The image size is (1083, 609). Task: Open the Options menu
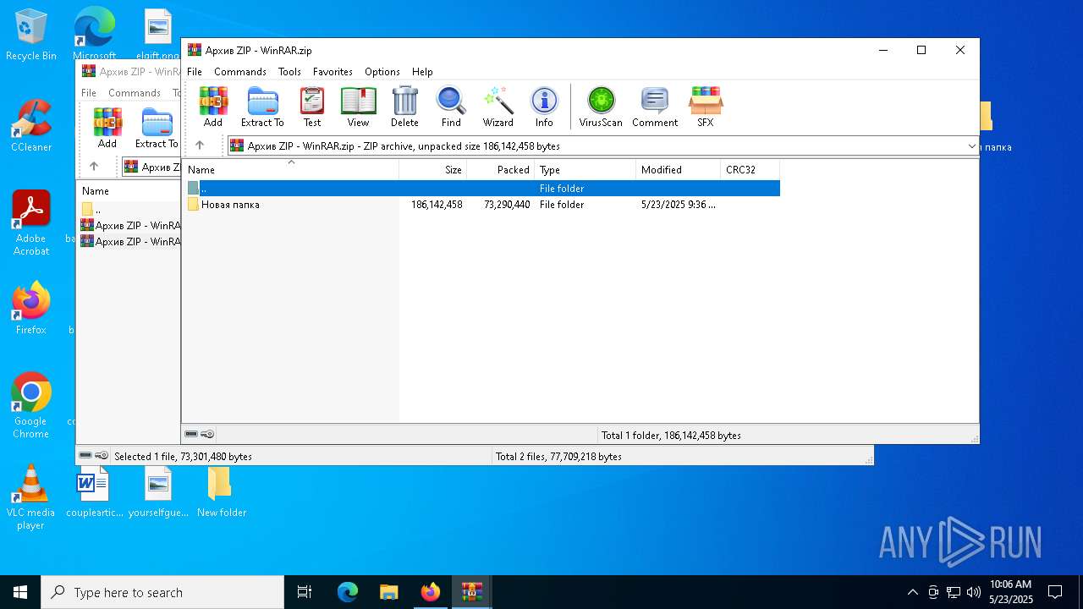pos(382,72)
